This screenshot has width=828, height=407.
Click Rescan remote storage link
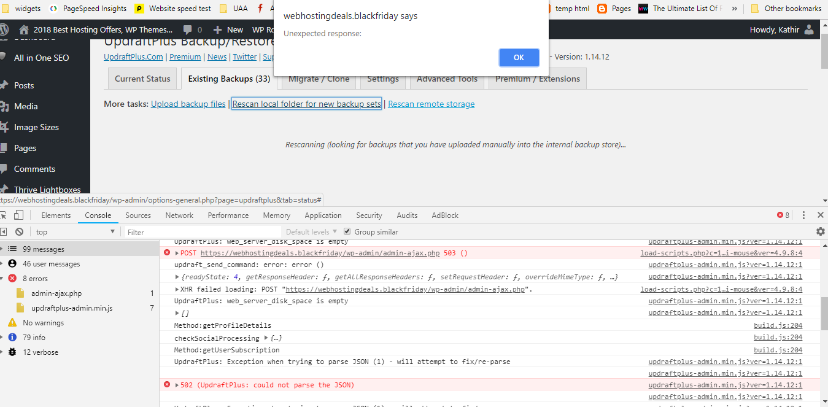pyautogui.click(x=431, y=104)
